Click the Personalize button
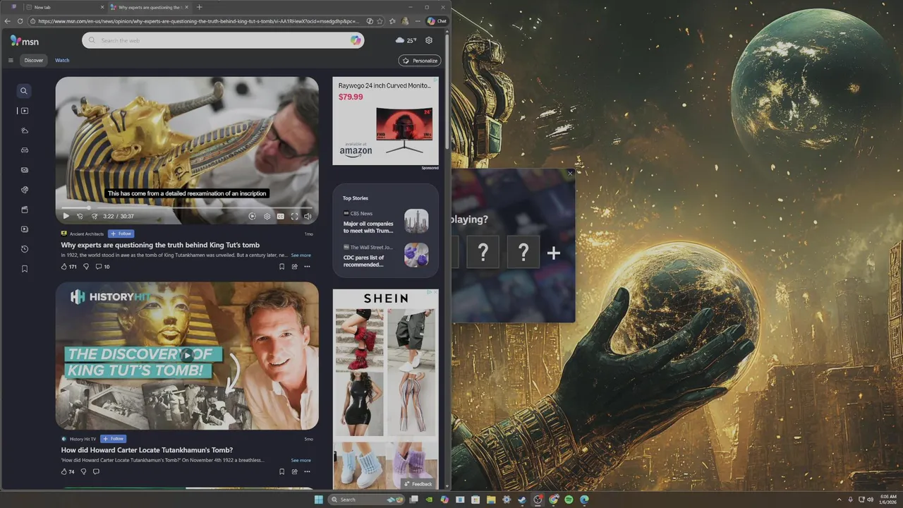The height and width of the screenshot is (508, 903). [x=420, y=61]
